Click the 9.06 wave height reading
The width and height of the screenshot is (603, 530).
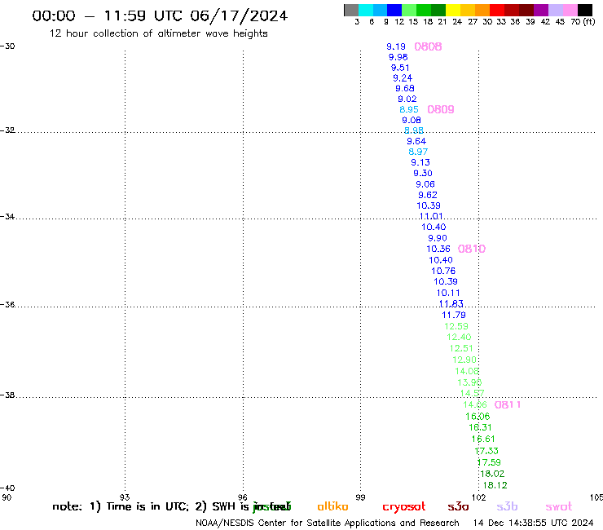[x=425, y=184]
